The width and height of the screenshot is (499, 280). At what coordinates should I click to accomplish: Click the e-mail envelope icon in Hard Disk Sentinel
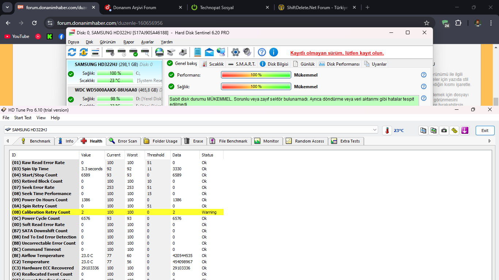(x=209, y=52)
